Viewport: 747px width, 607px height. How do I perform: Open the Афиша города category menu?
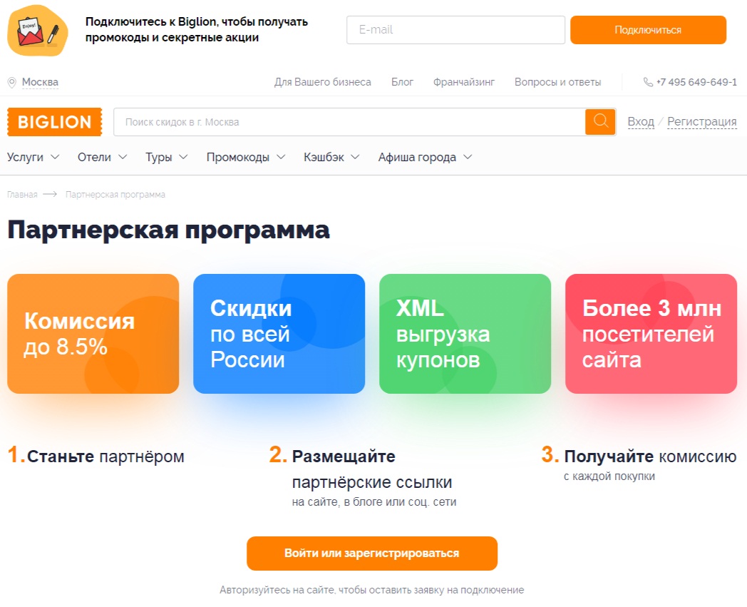417,158
